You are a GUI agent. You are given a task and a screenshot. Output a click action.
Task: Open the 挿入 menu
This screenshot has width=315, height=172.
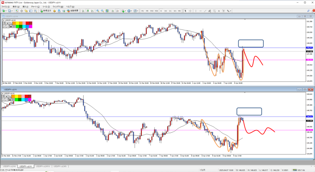click(25, 7)
